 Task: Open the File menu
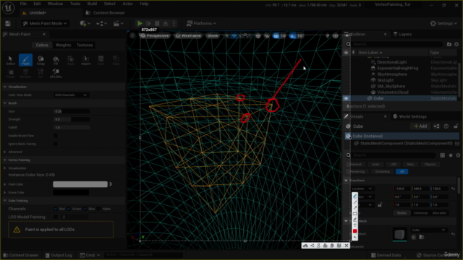tap(23, 4)
